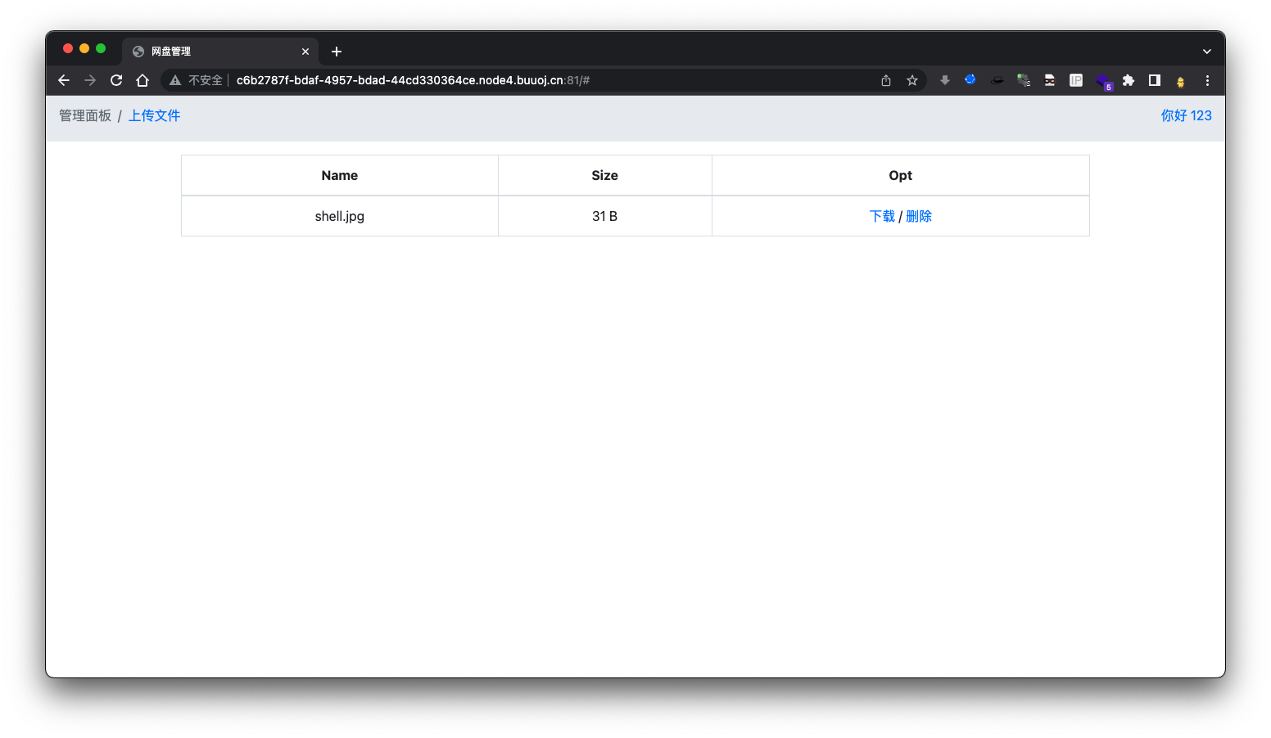Open the black hat extension icon
This screenshot has height=738, width=1271.
pyautogui.click(x=997, y=80)
